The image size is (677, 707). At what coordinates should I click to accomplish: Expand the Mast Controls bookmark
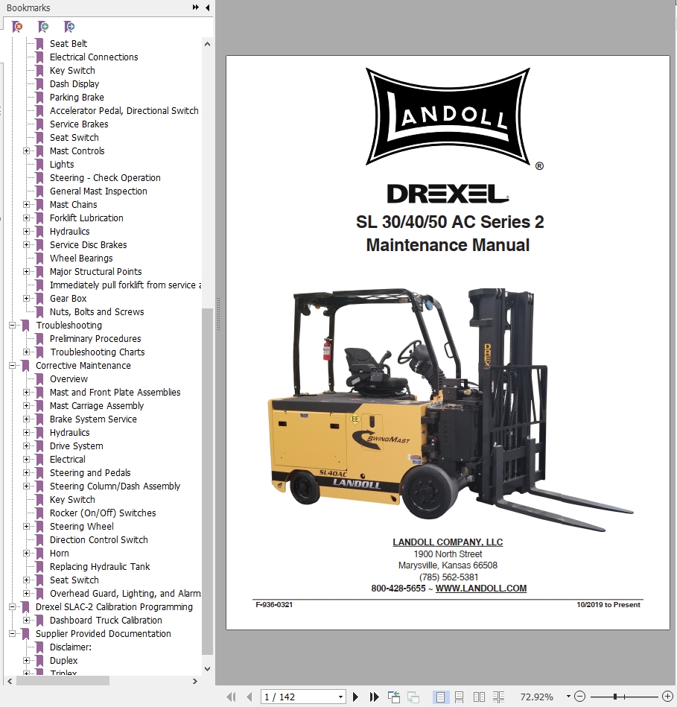coord(27,151)
